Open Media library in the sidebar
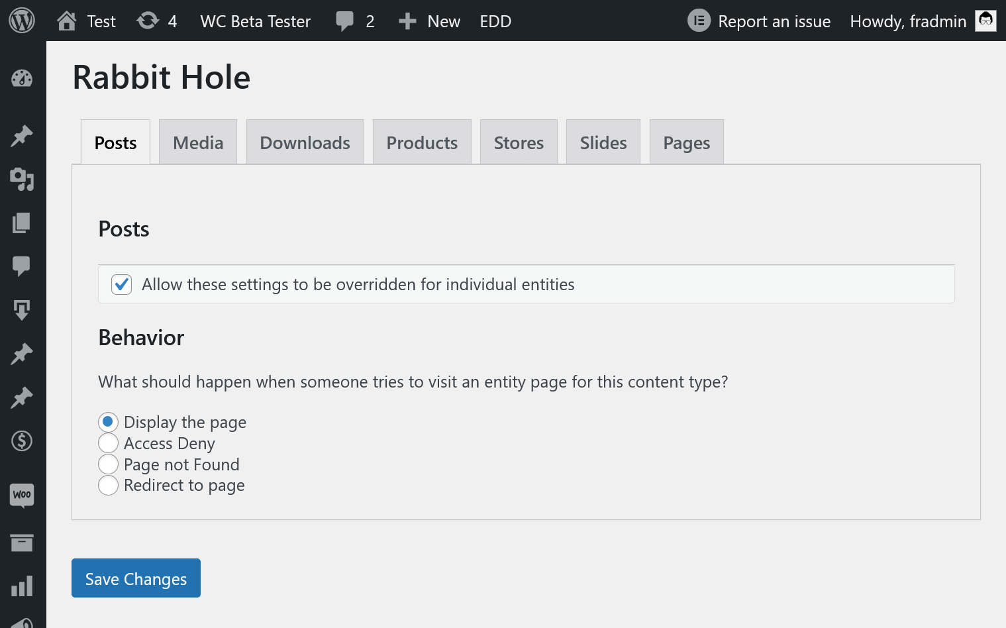This screenshot has height=628, width=1006. (22, 179)
